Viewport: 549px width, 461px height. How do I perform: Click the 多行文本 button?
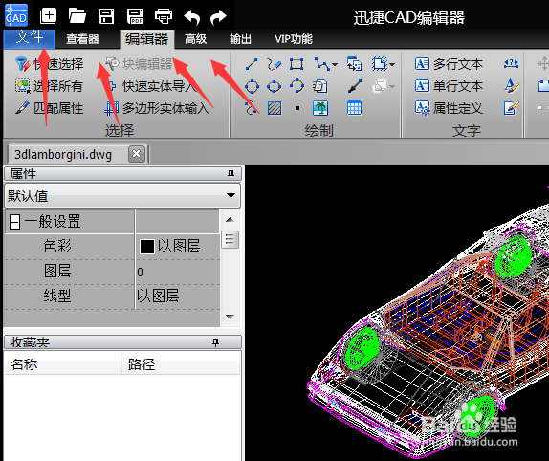449,64
